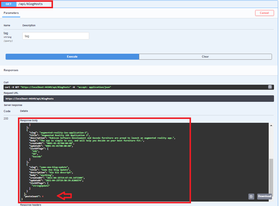
Task: Click the "stringUpdate" tag entry
Action: pos(41,186)
